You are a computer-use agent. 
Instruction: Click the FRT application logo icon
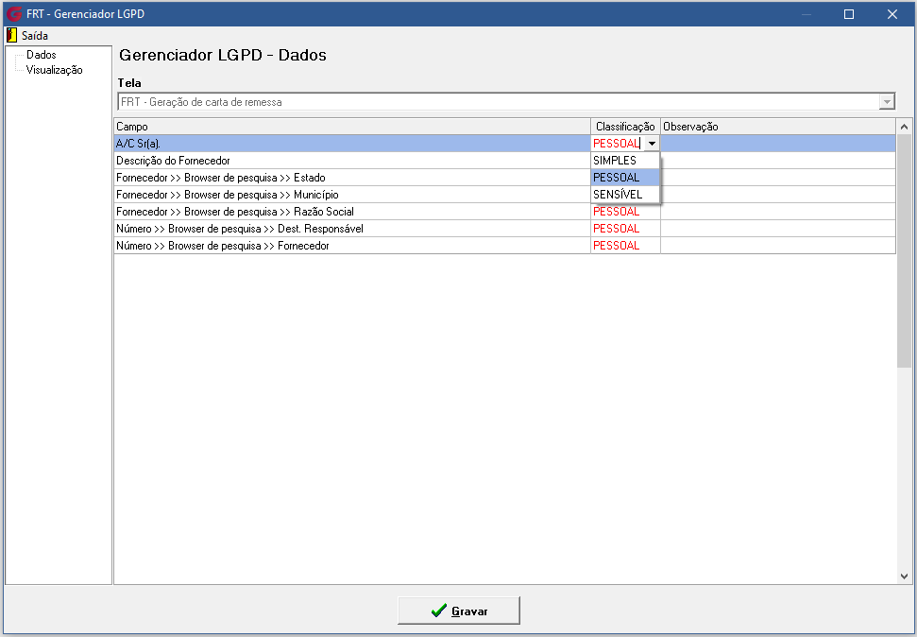pyautogui.click(x=13, y=13)
